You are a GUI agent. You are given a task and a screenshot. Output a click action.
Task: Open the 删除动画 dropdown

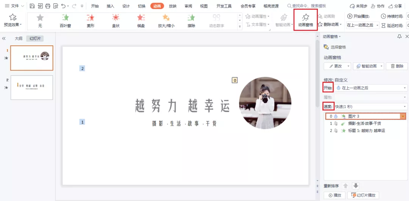(330, 25)
